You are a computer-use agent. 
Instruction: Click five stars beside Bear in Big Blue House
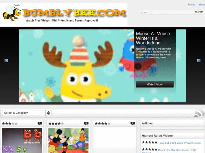pyautogui.click(x=149, y=149)
